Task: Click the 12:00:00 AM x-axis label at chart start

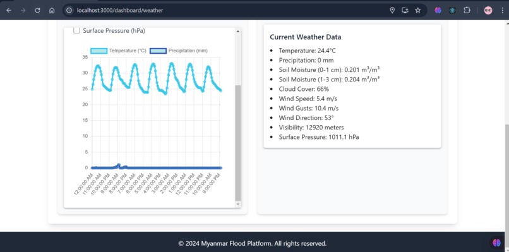Action: 84,184
